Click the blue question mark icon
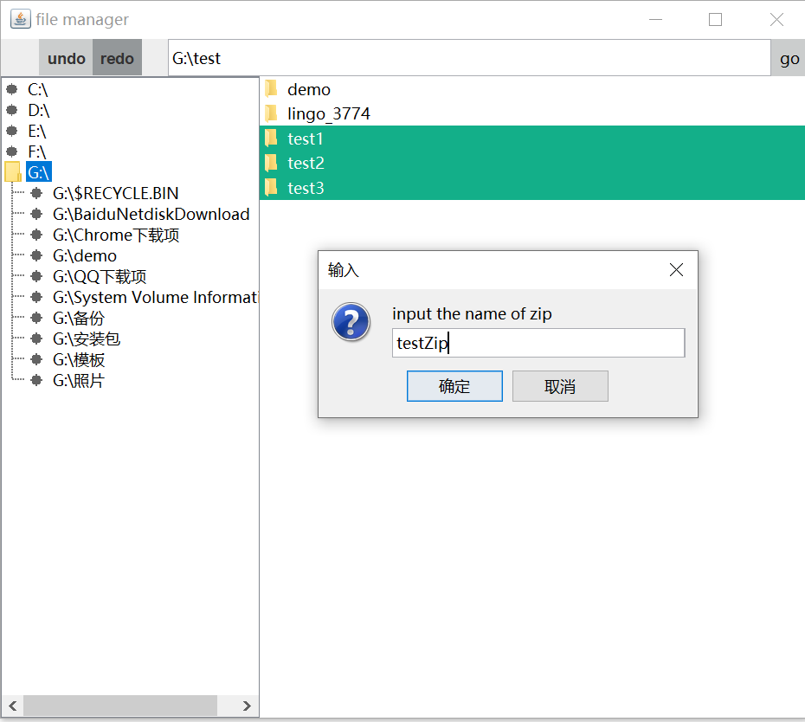The image size is (805, 722). [x=351, y=322]
